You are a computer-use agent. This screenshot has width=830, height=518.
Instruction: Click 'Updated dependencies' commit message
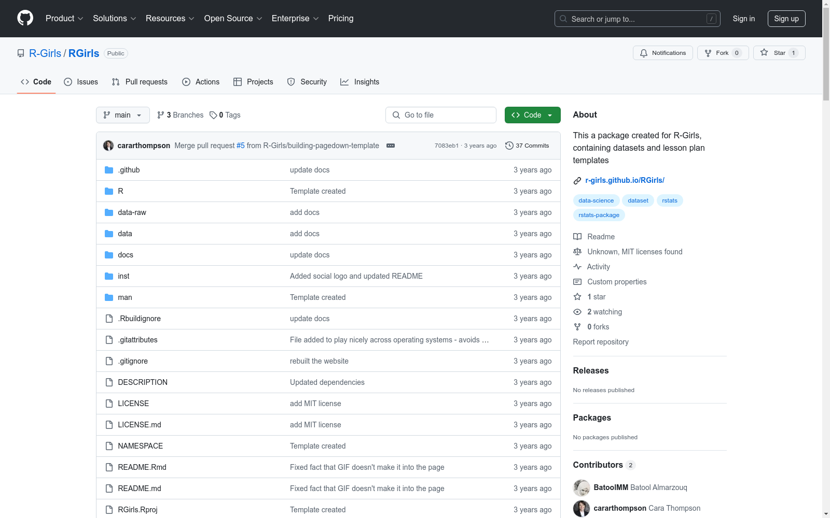(x=327, y=382)
